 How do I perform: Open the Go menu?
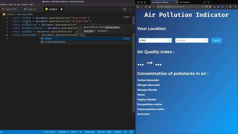click(15, 4)
